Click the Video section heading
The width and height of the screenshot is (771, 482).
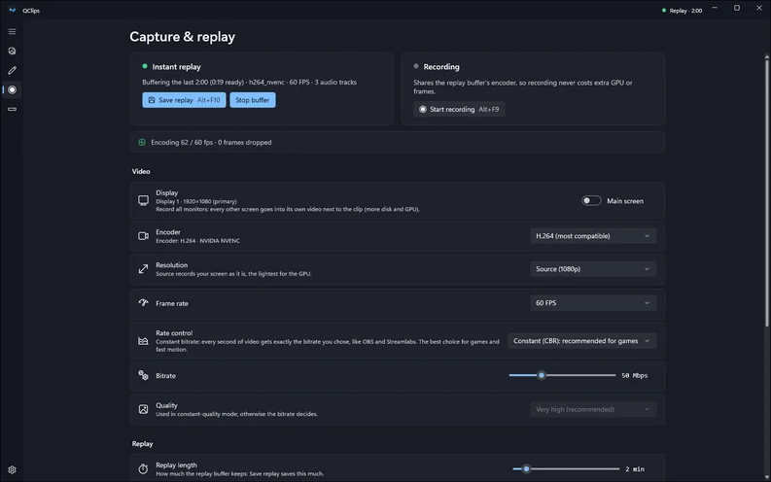tap(141, 171)
